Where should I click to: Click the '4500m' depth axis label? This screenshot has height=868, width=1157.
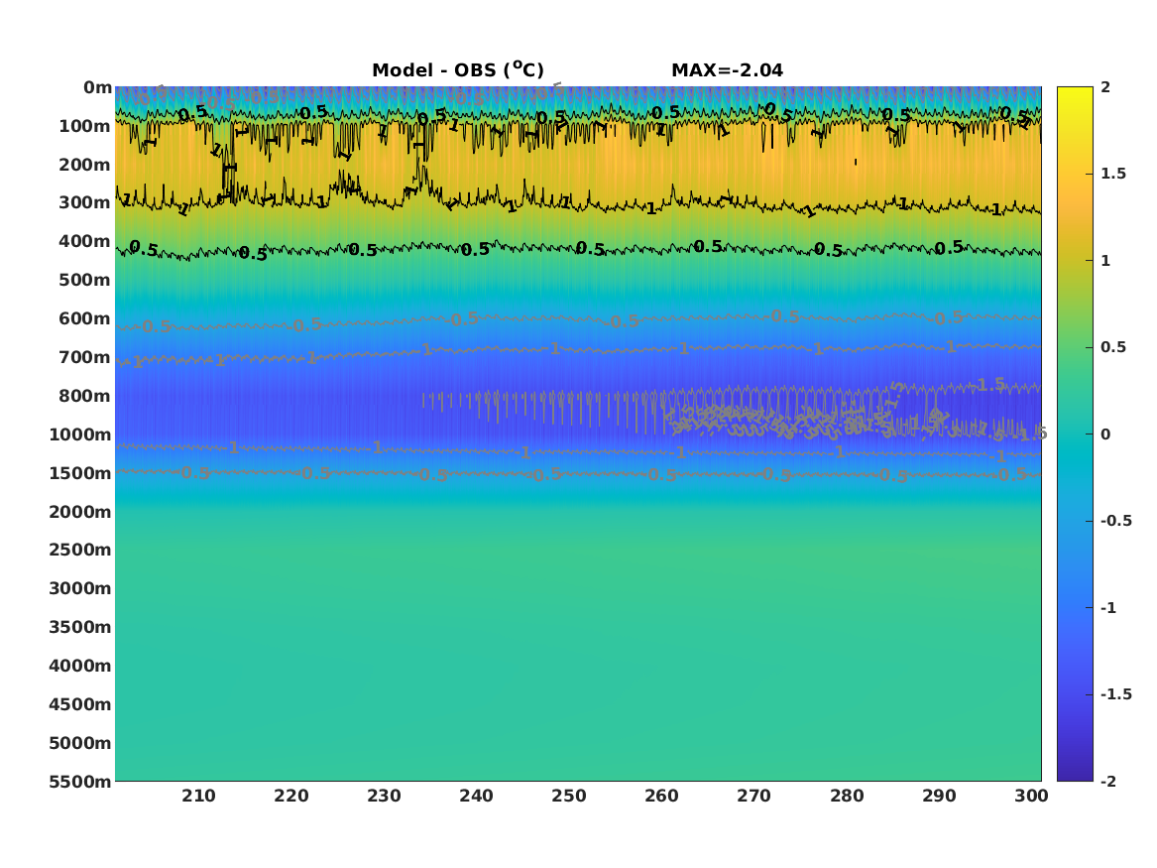(x=80, y=704)
